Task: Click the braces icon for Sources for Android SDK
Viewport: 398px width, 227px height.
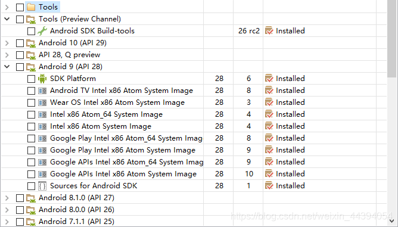Action: [42, 186]
